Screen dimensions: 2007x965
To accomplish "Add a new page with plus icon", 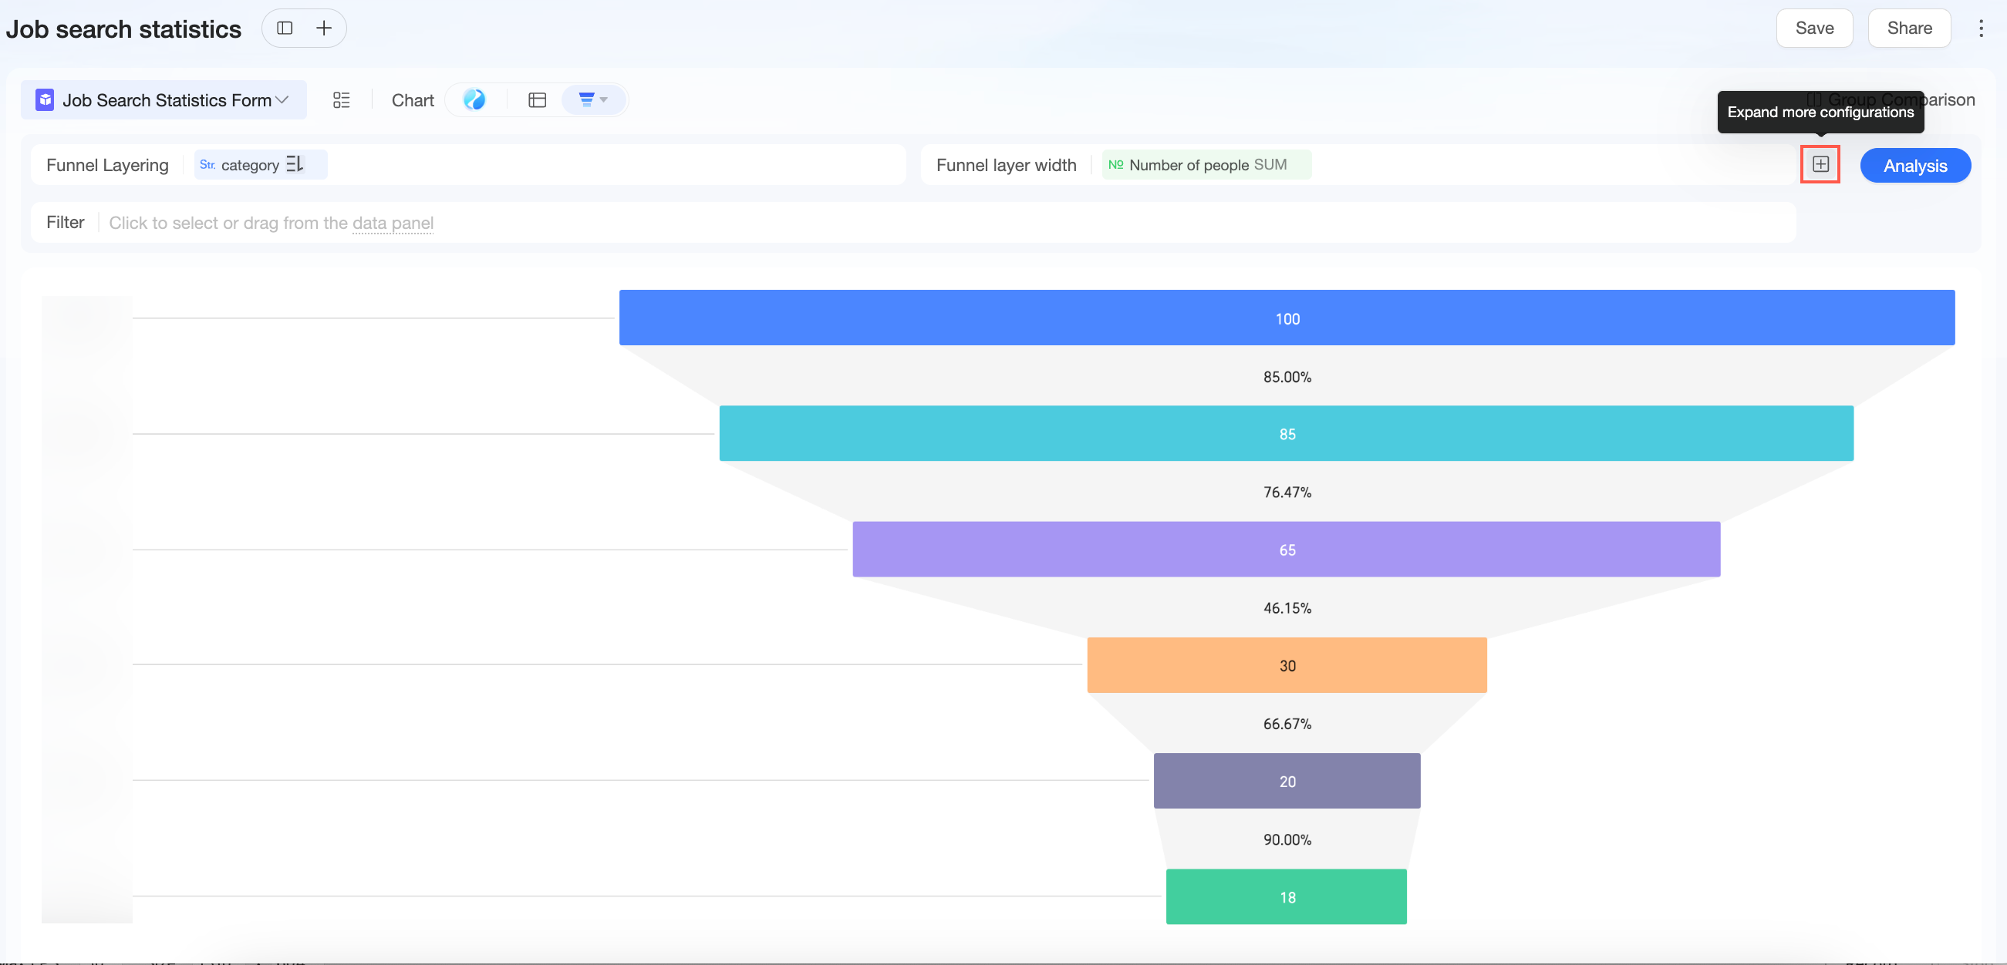I will (324, 28).
